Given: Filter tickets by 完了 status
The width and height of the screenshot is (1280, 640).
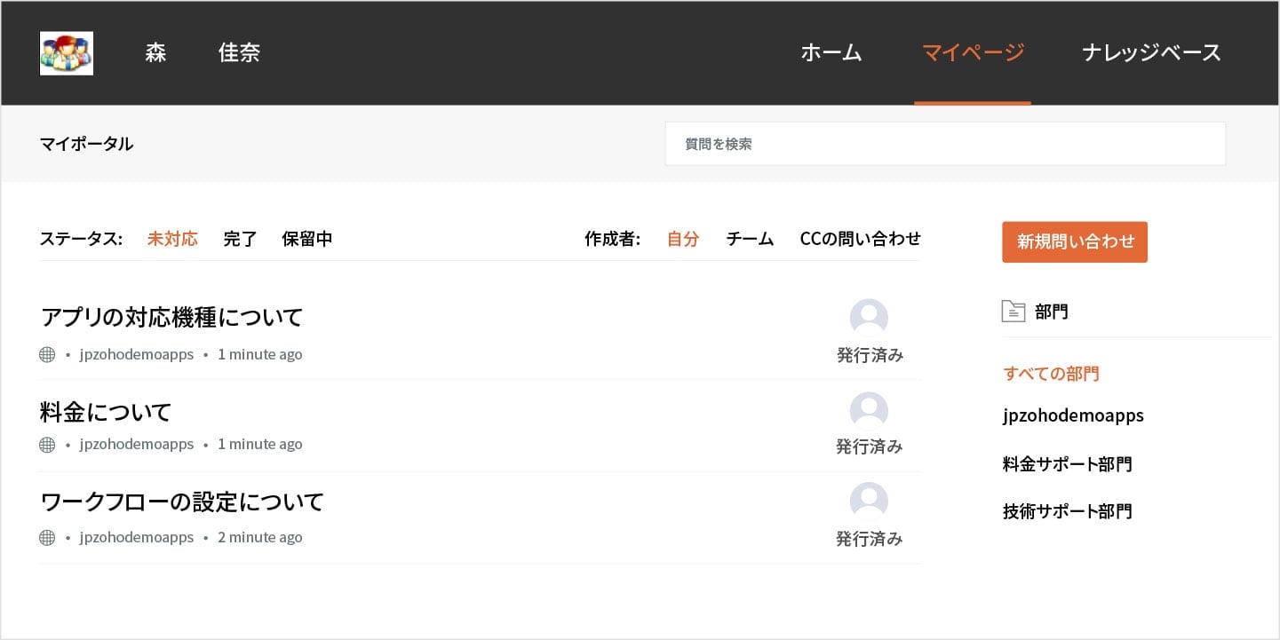Looking at the screenshot, I should pos(240,239).
